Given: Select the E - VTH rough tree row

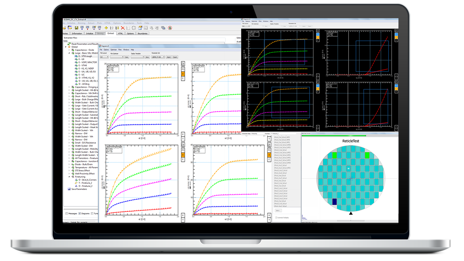Looking at the screenshot, I should [x=86, y=56].
